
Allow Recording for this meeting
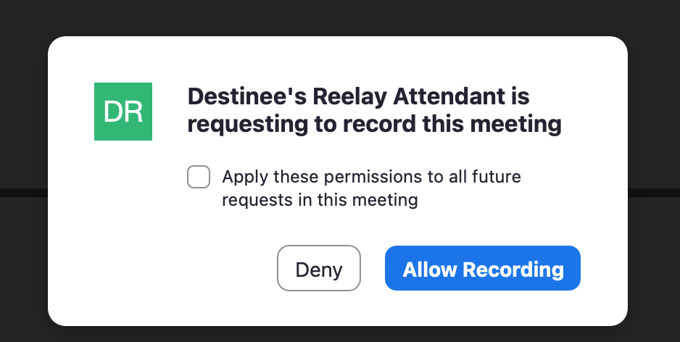tap(483, 268)
